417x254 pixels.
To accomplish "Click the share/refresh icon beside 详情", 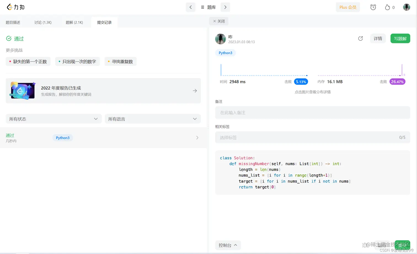I will point(360,39).
